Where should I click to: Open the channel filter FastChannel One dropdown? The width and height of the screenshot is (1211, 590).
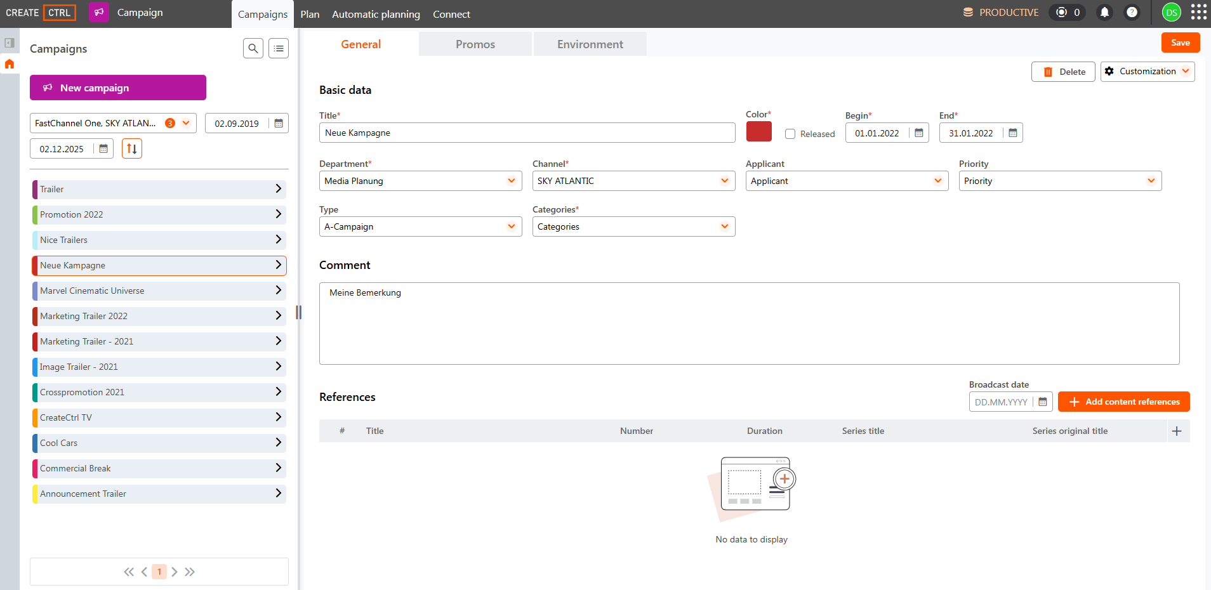coord(113,123)
